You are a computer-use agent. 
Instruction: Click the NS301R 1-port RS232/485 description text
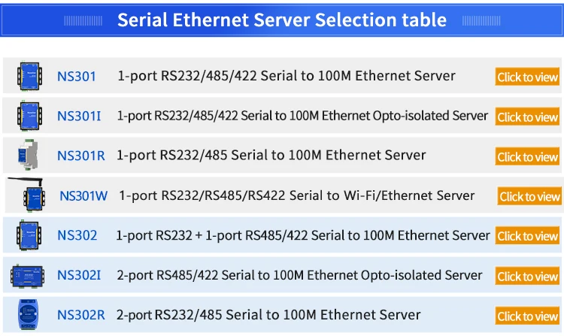(271, 156)
